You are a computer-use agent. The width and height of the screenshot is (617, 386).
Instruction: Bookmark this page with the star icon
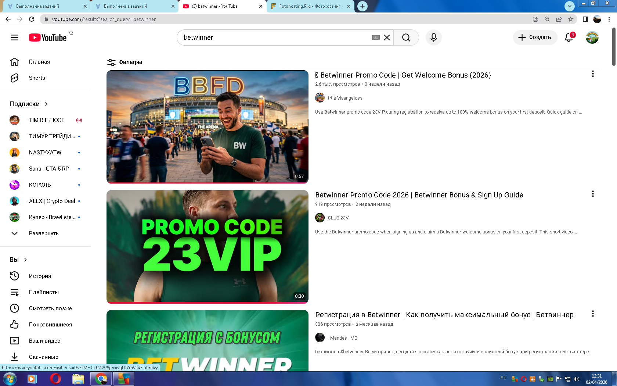point(571,19)
